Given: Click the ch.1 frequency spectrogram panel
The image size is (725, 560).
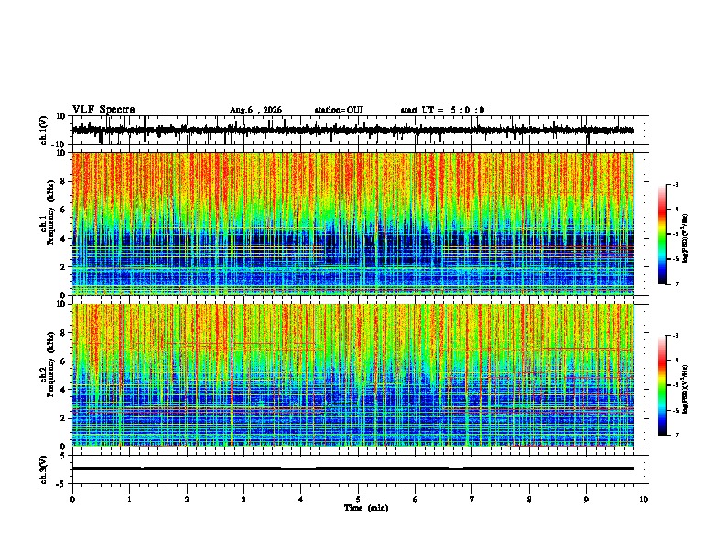Looking at the screenshot, I should pos(352,223).
